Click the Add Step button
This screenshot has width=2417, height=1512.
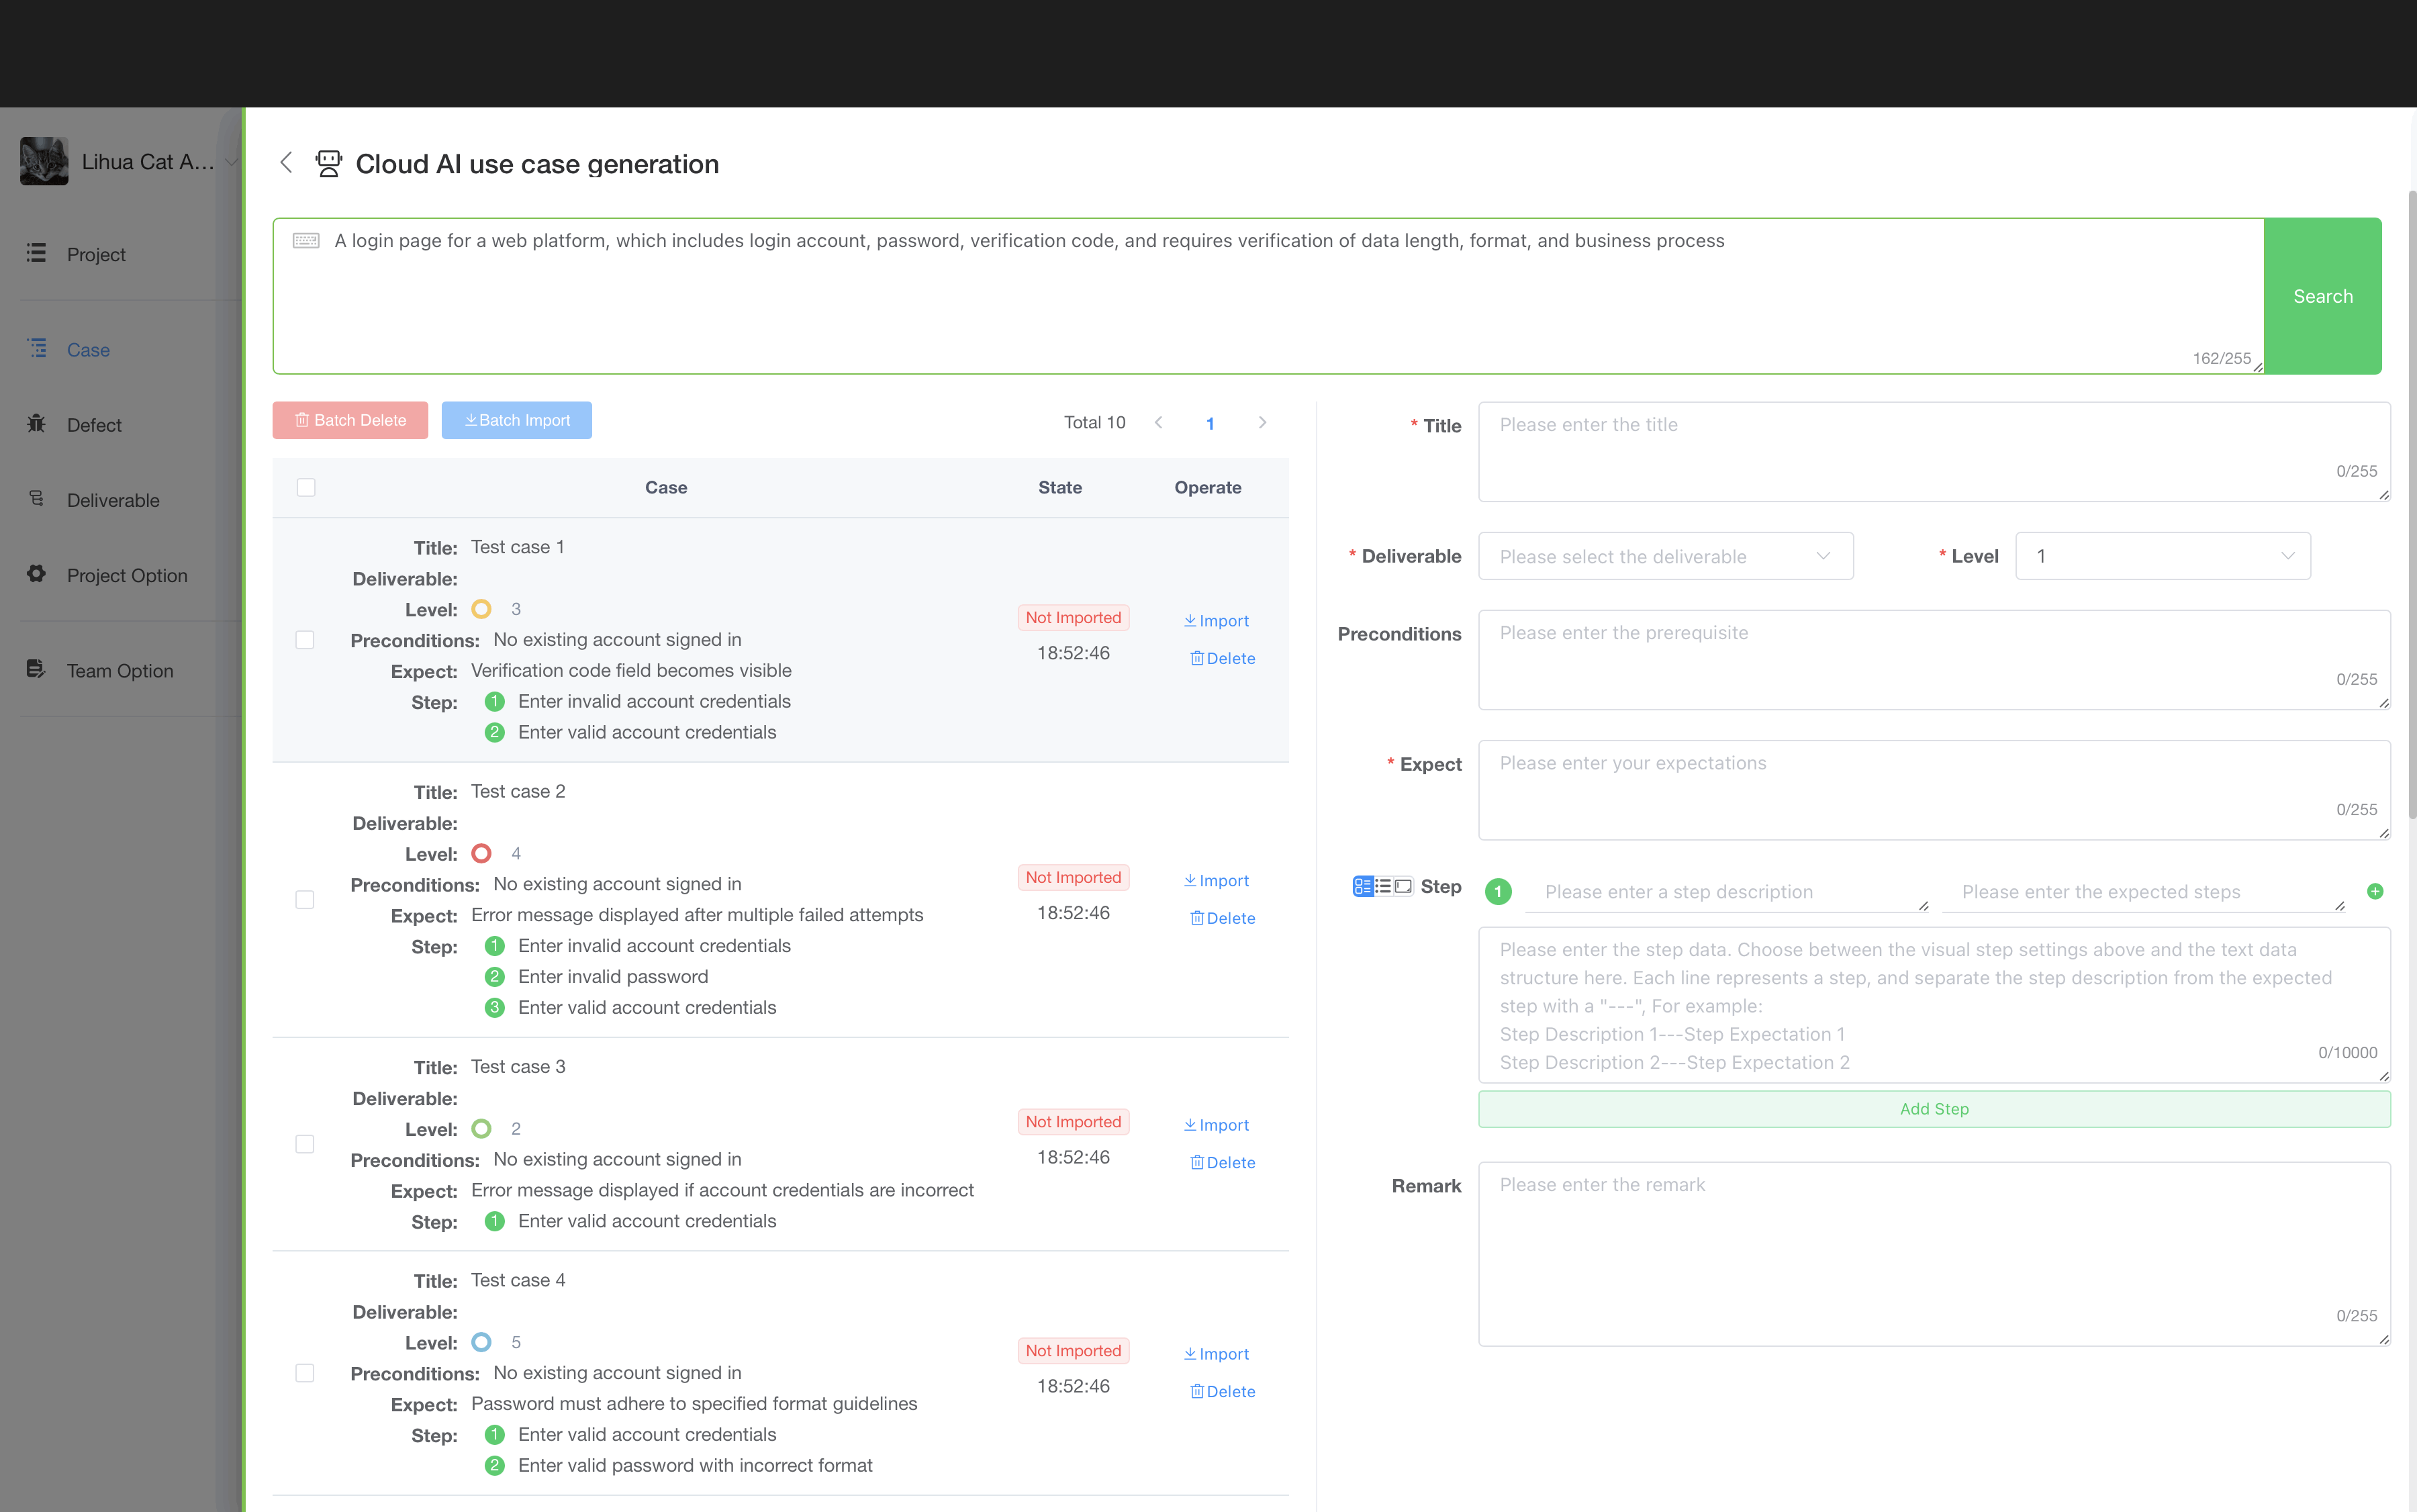click(x=1933, y=1108)
